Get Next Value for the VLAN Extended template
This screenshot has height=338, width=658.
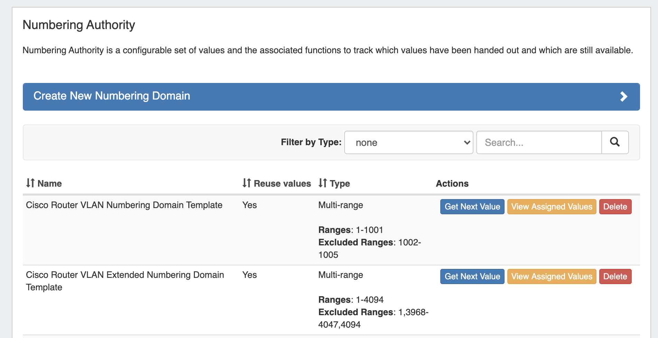(x=472, y=276)
